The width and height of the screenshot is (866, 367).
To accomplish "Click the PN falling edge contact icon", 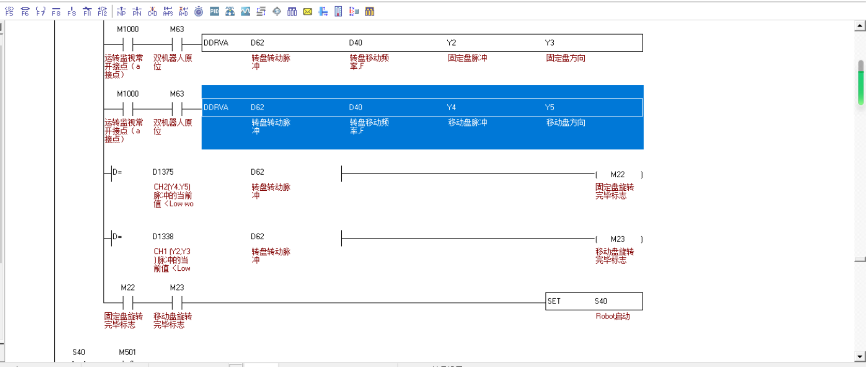I will pos(137,11).
